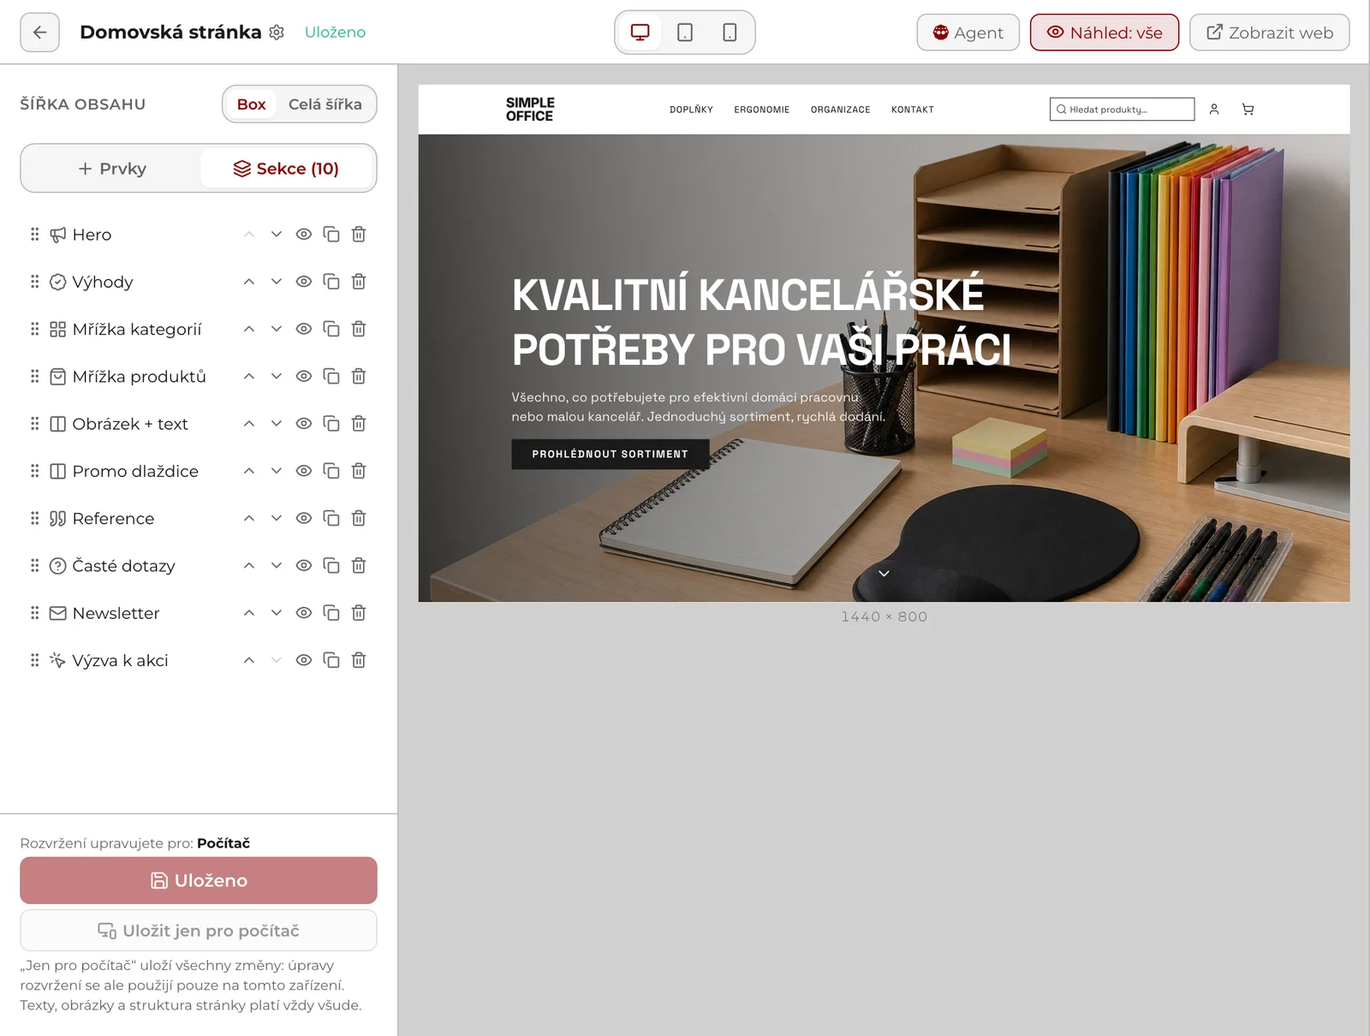This screenshot has height=1036, width=1370.
Task: Delete the Mřížka kategorií section
Action: pyautogui.click(x=359, y=329)
